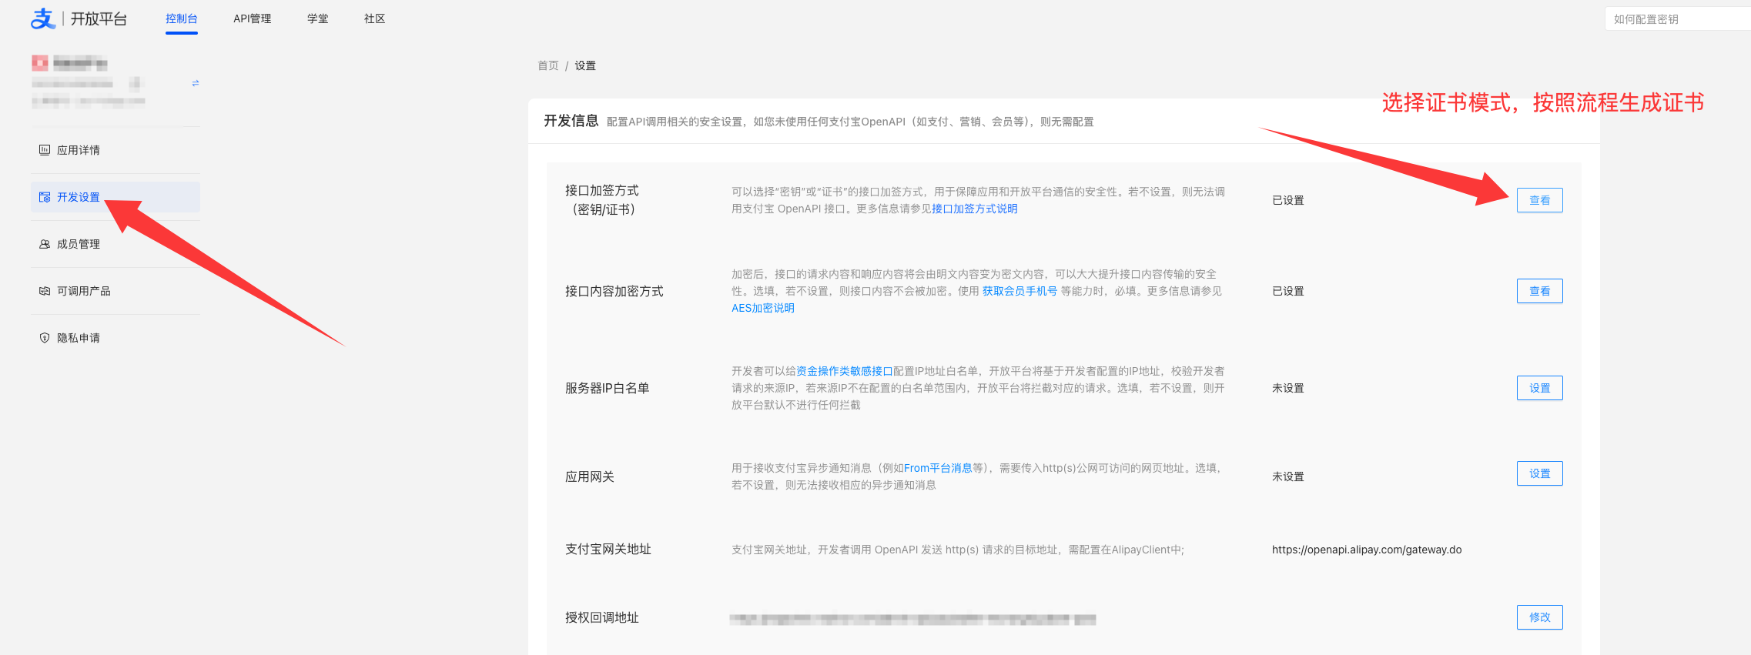Screen dimensions: 1751x655
Task: Click the 成员管理 people icon
Action: tap(45, 244)
